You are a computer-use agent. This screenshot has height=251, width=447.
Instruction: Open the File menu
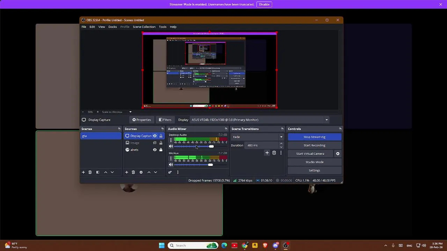pyautogui.click(x=84, y=27)
